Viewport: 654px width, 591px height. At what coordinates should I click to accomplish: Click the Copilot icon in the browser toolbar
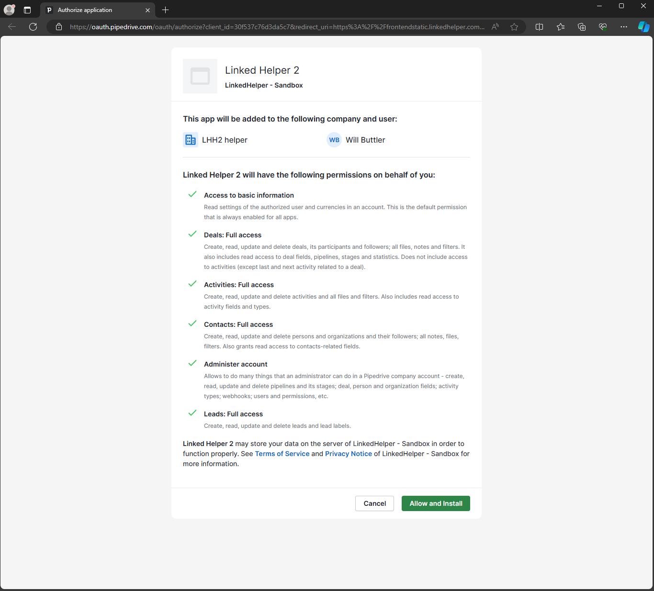click(643, 27)
